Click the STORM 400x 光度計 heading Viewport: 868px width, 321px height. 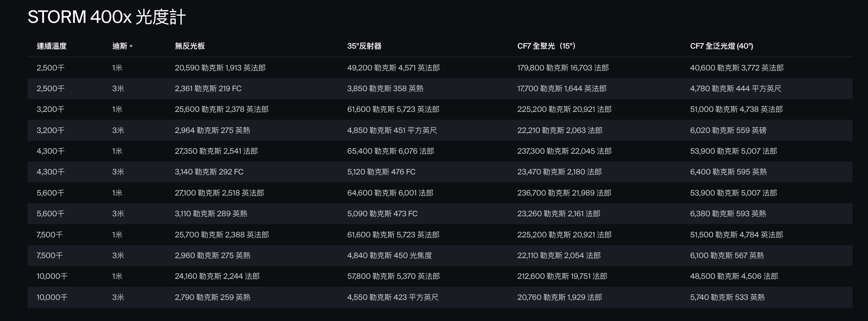click(107, 17)
